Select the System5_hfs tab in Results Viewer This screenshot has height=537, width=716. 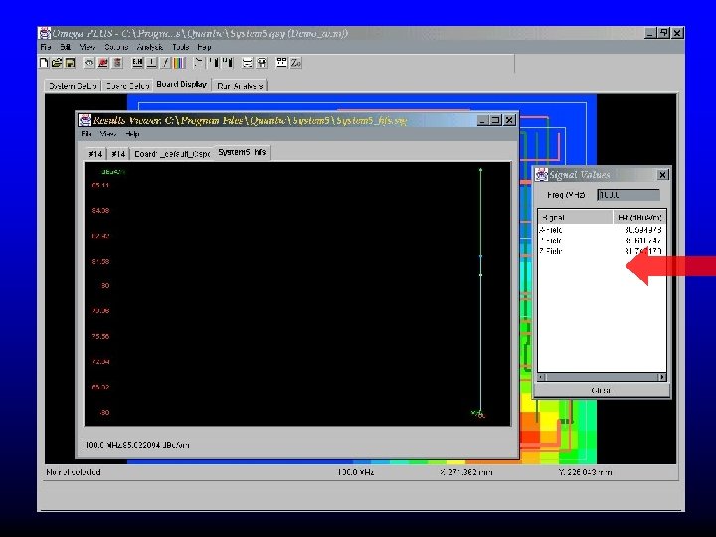(x=242, y=152)
